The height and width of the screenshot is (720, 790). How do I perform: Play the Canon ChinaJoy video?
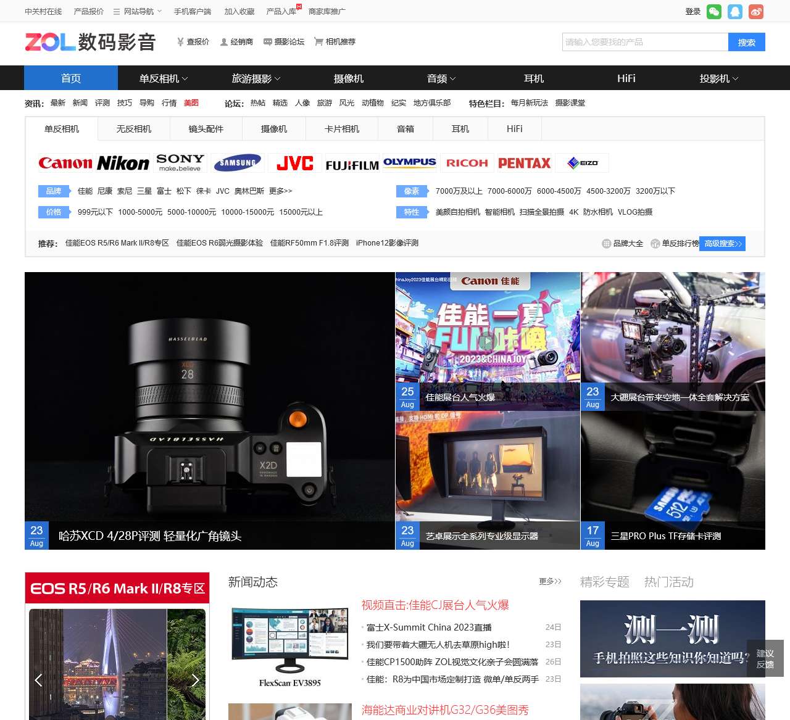click(x=487, y=341)
